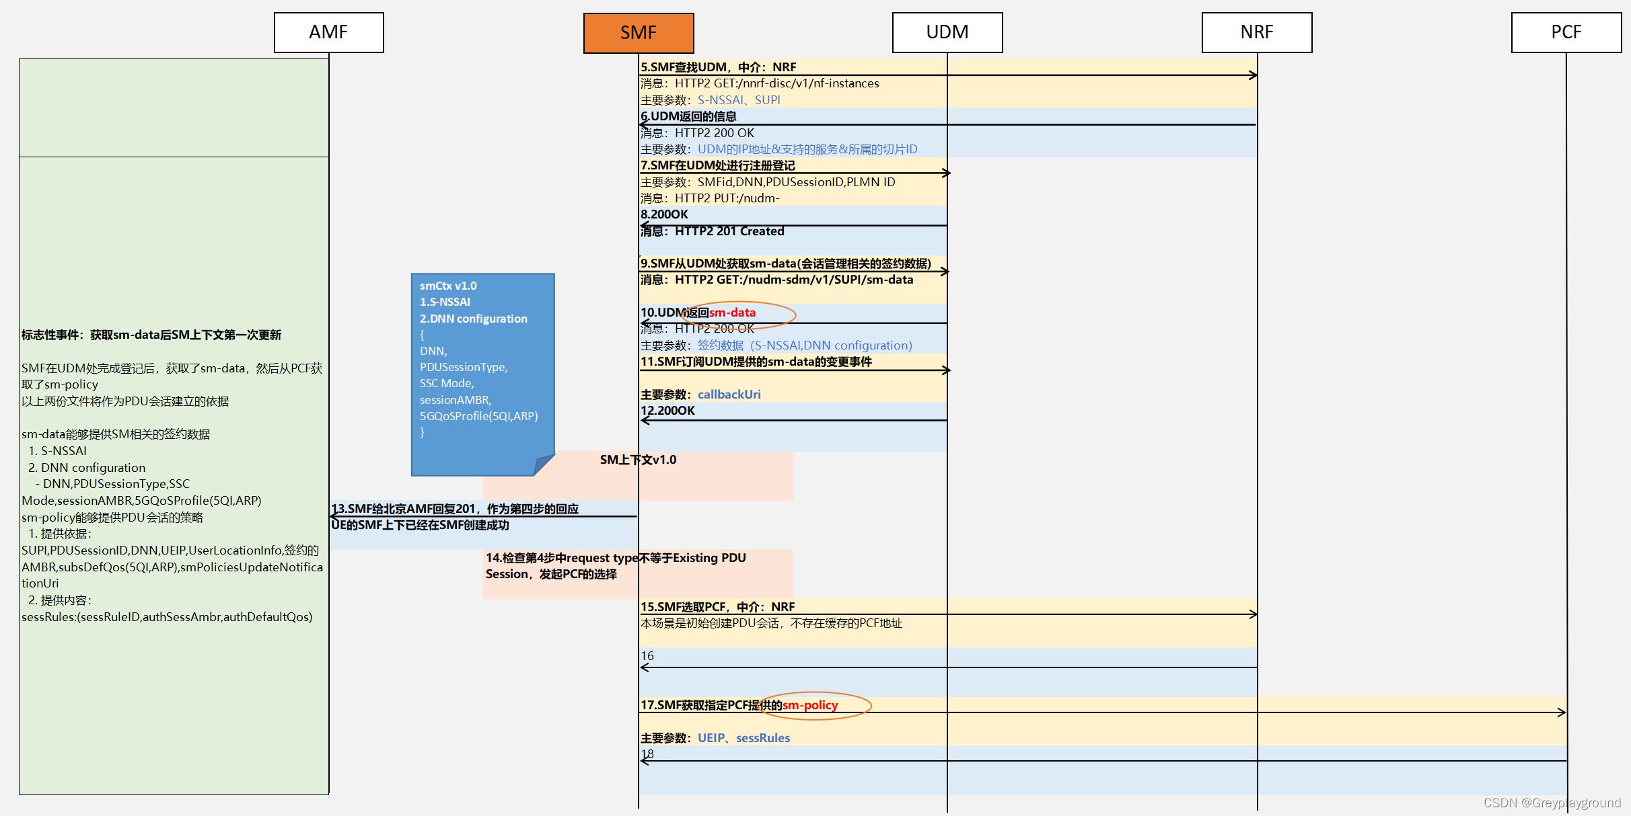
Task: Click the blue smCtx v1.0 note shape
Action: coord(482,373)
